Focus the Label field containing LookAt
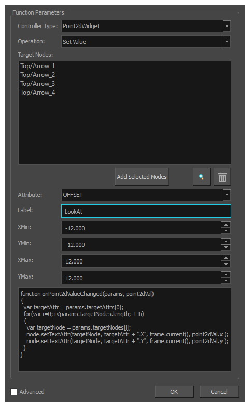The image size is (250, 407). pos(146,211)
